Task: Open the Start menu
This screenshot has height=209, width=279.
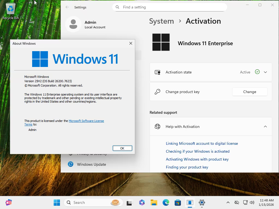Action: coord(57,202)
